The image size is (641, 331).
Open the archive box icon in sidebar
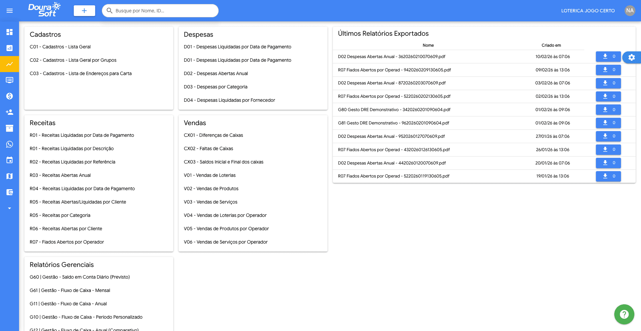(x=9, y=128)
